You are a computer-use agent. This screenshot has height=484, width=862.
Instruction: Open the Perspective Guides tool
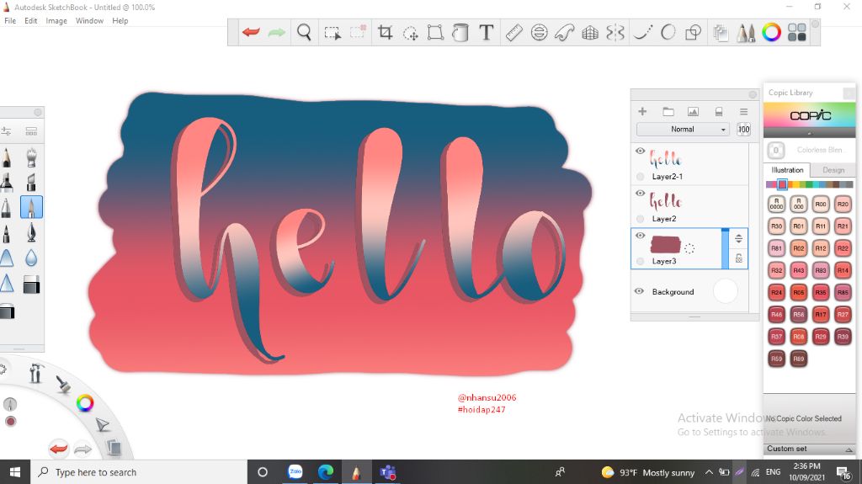click(590, 33)
